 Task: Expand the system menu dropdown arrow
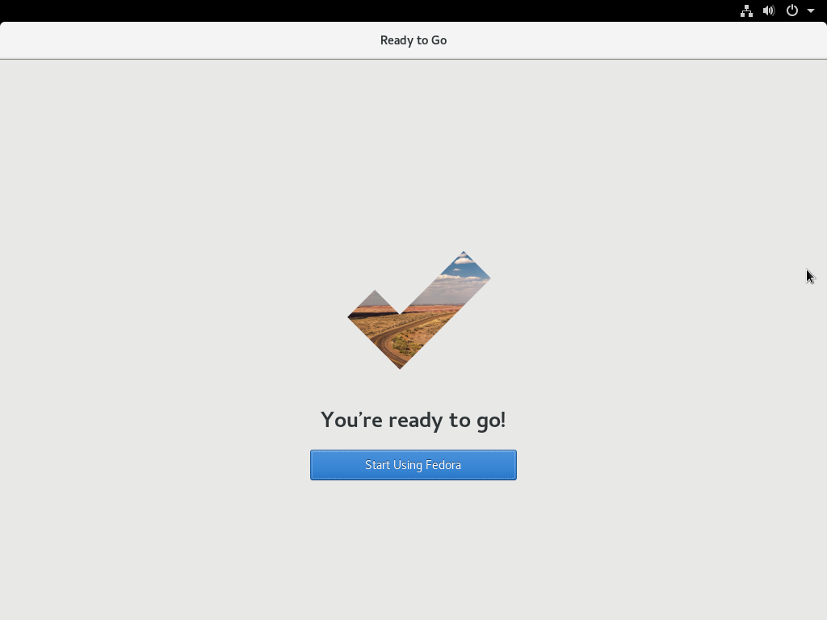point(811,10)
